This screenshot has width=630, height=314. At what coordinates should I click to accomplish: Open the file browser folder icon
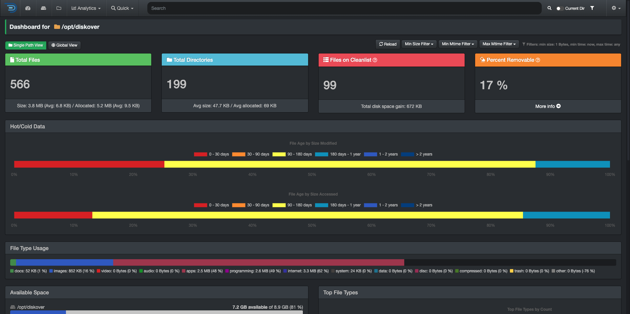click(59, 8)
